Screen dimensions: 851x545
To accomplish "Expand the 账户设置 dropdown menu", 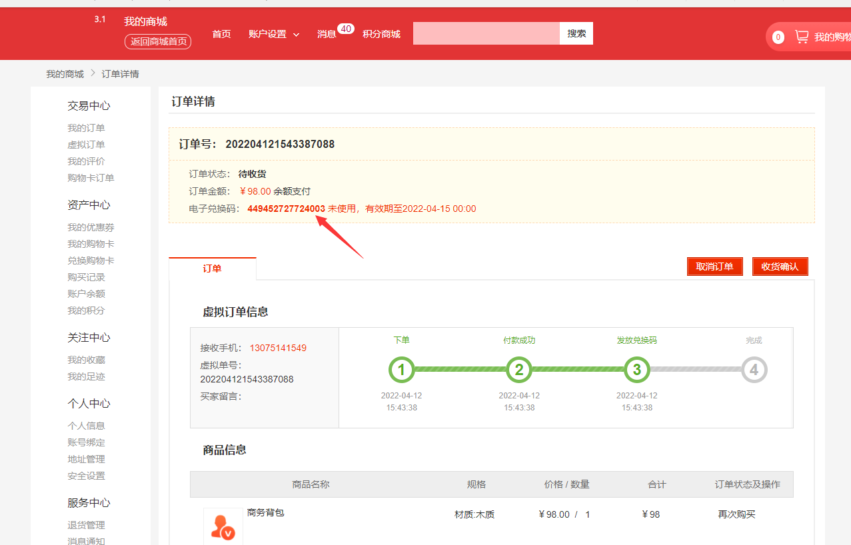I will click(x=273, y=34).
